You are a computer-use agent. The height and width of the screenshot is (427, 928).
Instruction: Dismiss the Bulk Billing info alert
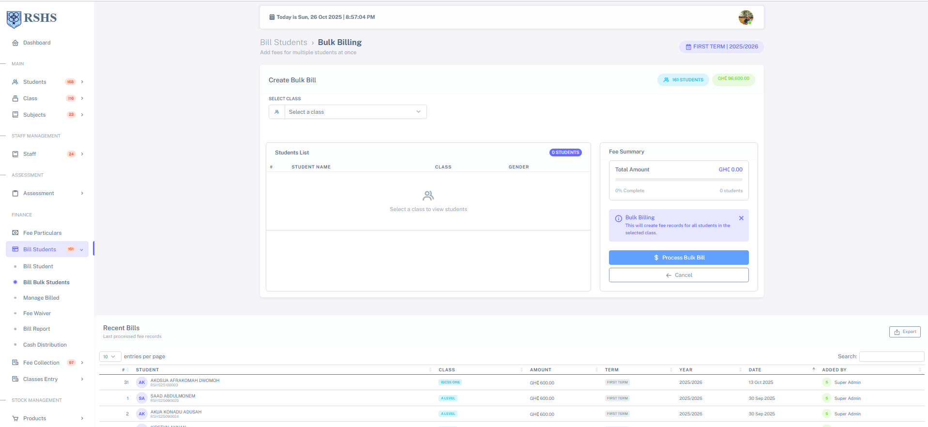point(741,218)
